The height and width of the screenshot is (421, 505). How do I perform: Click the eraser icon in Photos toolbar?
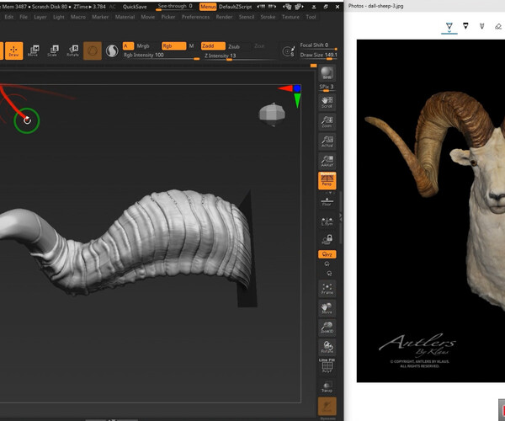coord(498,26)
